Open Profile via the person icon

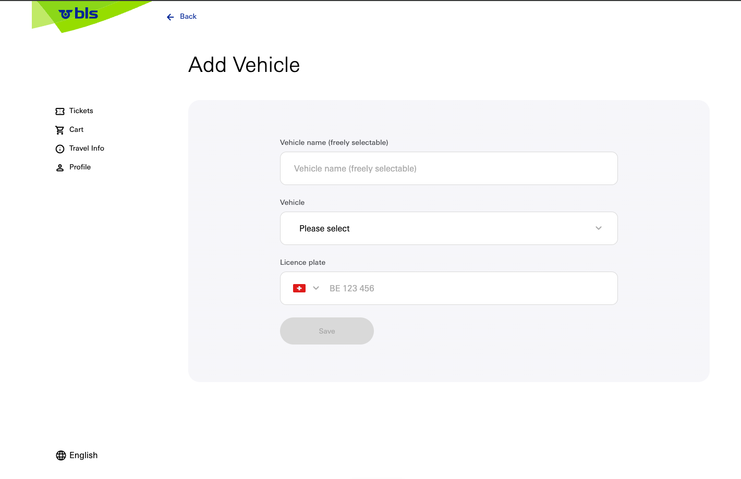pos(59,167)
